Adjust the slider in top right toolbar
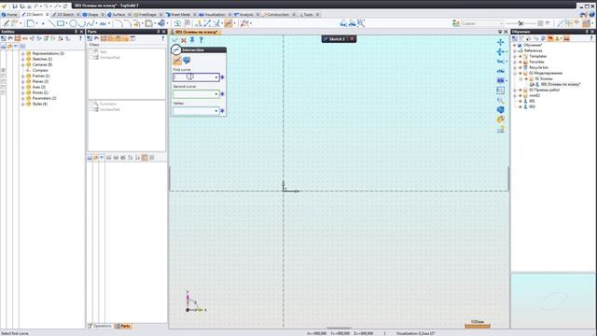Screen dimensions: 597x336 (521, 23)
